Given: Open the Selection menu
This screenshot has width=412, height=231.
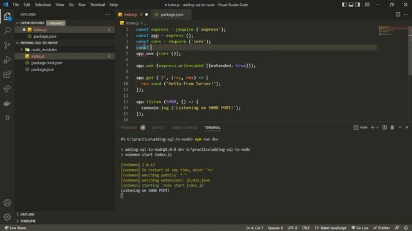Looking at the screenshot, I should (43, 4).
